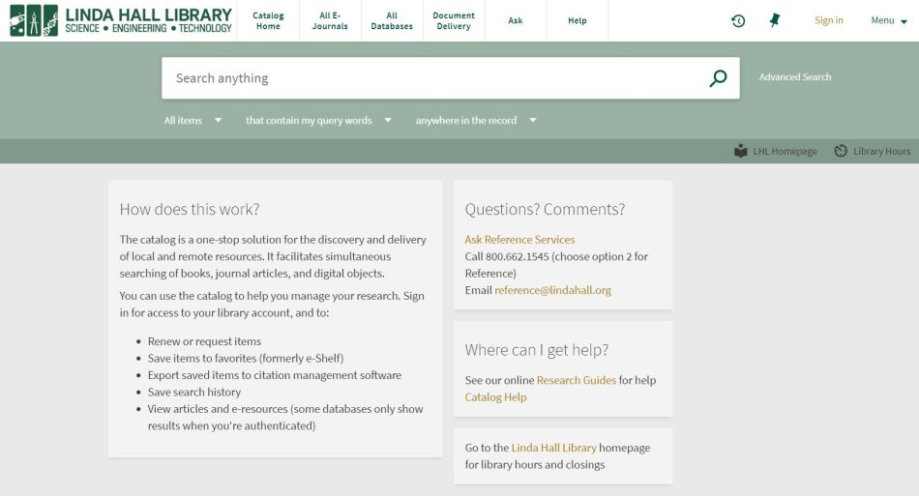Viewport: 919px width, 496px height.
Task: Click 'Save search history' bullet
Action: point(194,393)
